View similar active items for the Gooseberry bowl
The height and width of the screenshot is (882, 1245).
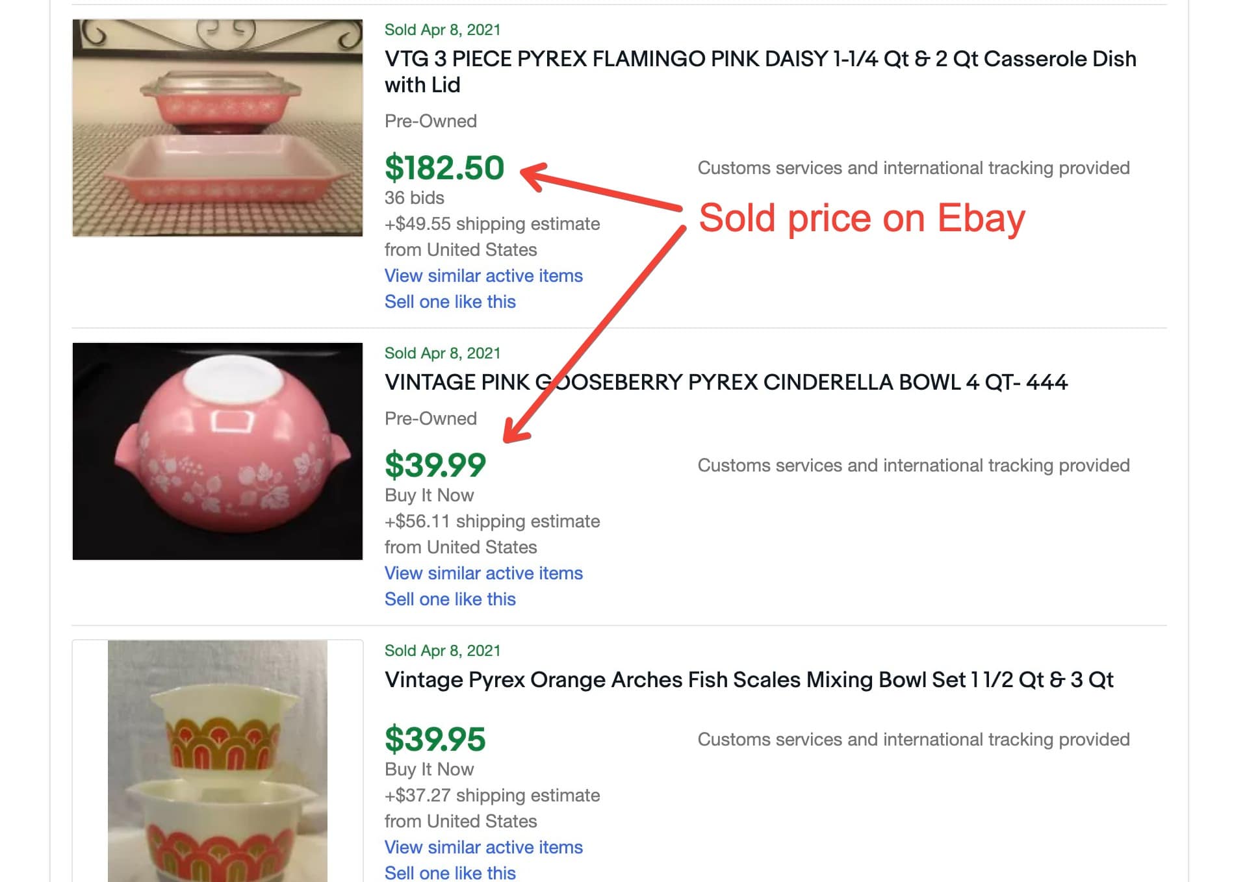(483, 573)
